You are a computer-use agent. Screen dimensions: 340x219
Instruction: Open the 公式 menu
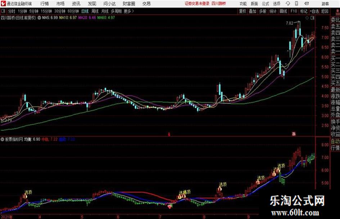[266, 4]
